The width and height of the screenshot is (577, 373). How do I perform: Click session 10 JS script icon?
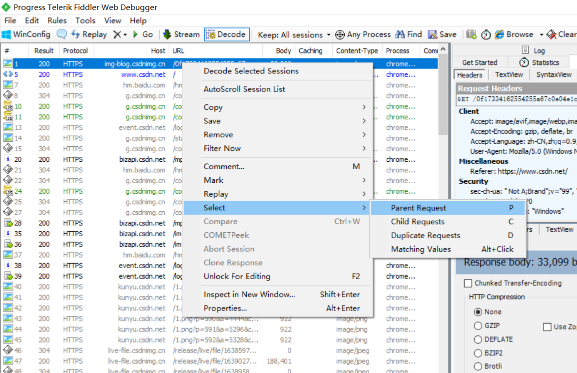[7, 106]
